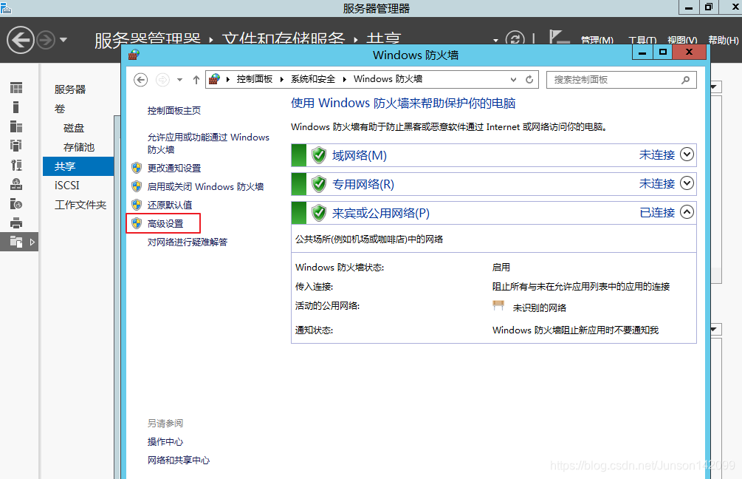Open 操作中心 link

point(165,441)
